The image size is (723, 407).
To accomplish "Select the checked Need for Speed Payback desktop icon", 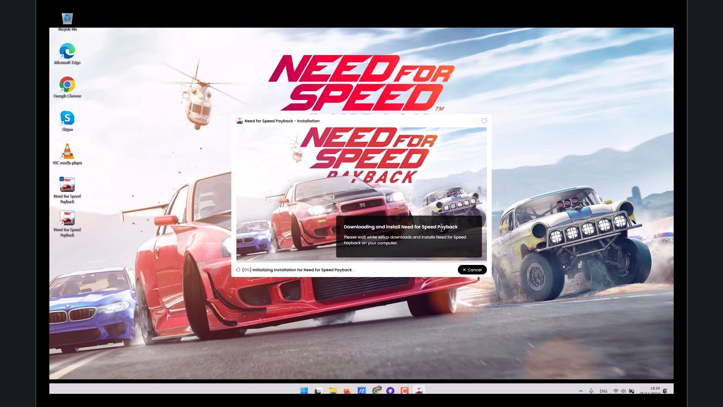I will pos(67,190).
